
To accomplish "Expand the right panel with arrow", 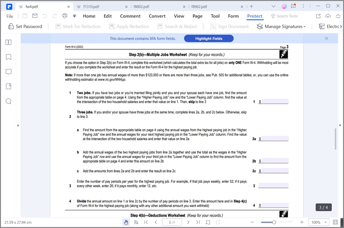I will pyautogui.click(x=340, y=125).
